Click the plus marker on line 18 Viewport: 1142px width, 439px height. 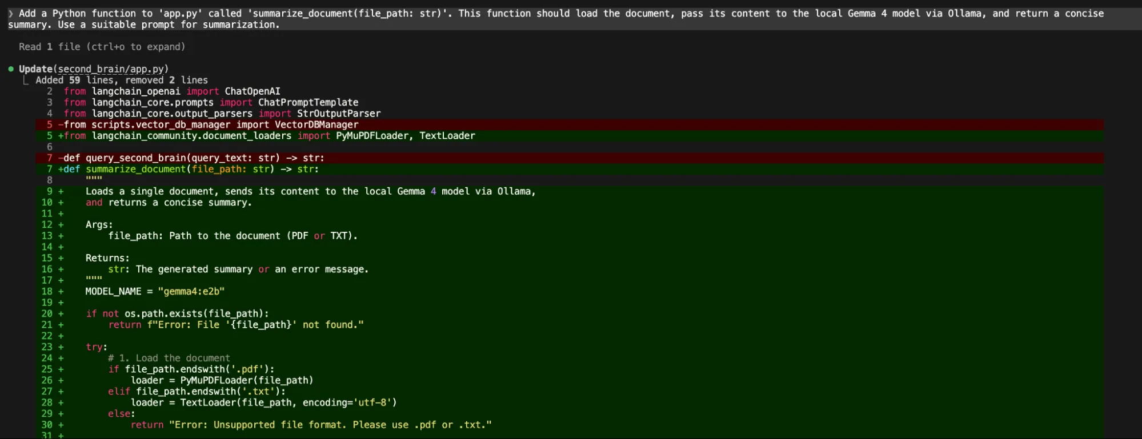(61, 292)
